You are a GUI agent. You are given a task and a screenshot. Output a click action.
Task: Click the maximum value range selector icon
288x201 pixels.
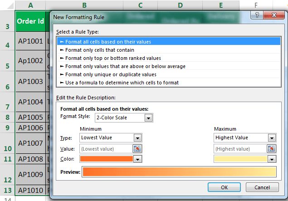pyautogui.click(x=271, y=148)
